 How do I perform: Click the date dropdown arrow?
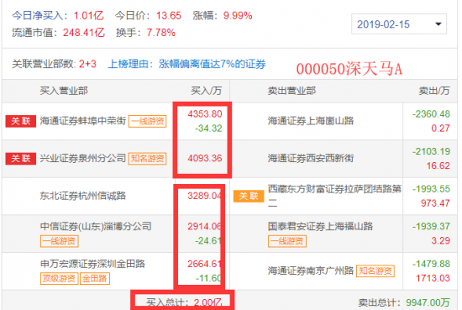pyautogui.click(x=438, y=24)
